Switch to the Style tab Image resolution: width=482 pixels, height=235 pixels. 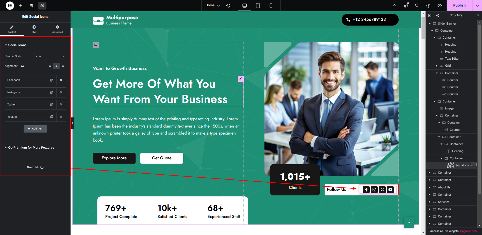pos(34,29)
